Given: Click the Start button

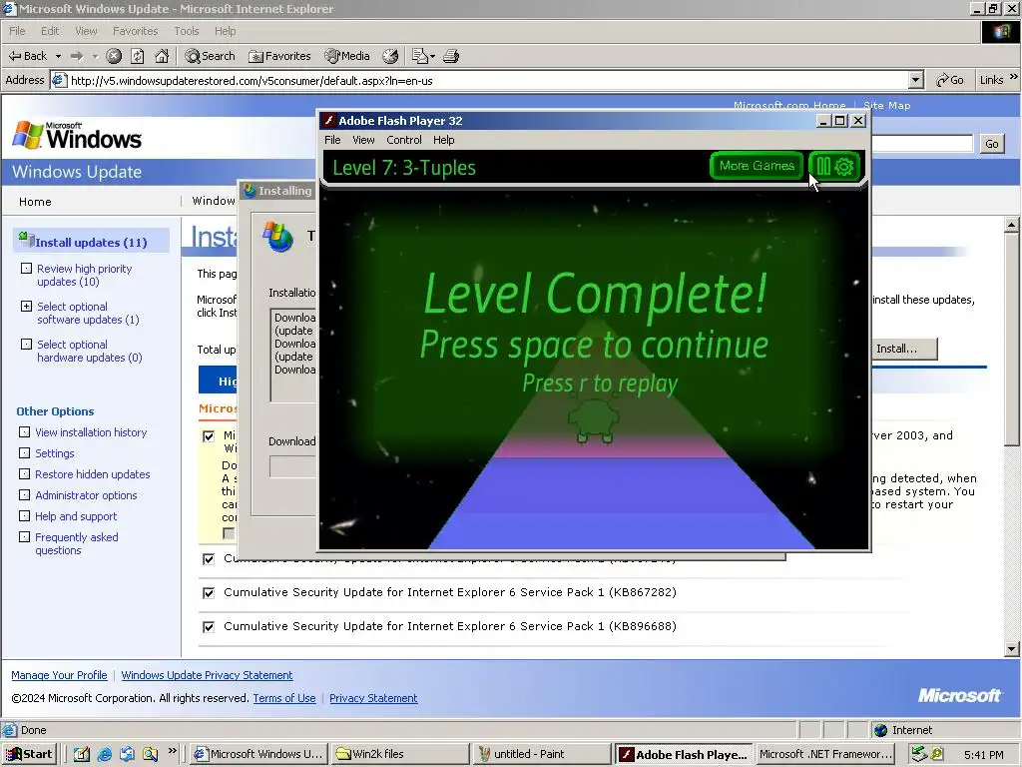Looking at the screenshot, I should pyautogui.click(x=29, y=754).
